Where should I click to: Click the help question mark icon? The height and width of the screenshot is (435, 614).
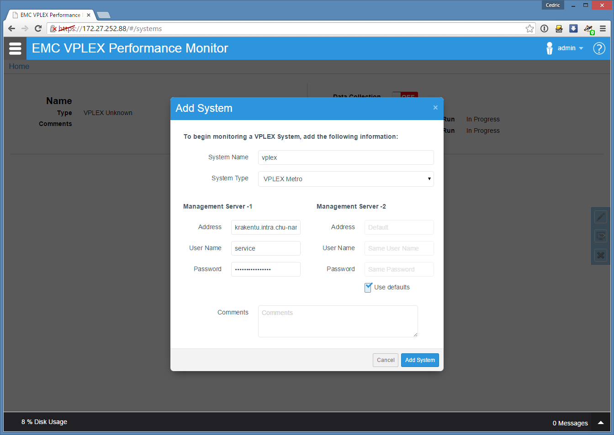pyautogui.click(x=599, y=48)
